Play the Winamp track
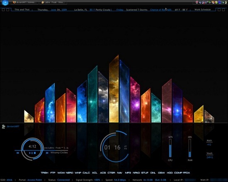The image size is (228, 182). pos(30,153)
